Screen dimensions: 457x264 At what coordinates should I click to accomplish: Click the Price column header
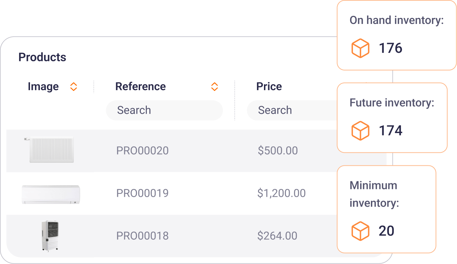coord(269,87)
